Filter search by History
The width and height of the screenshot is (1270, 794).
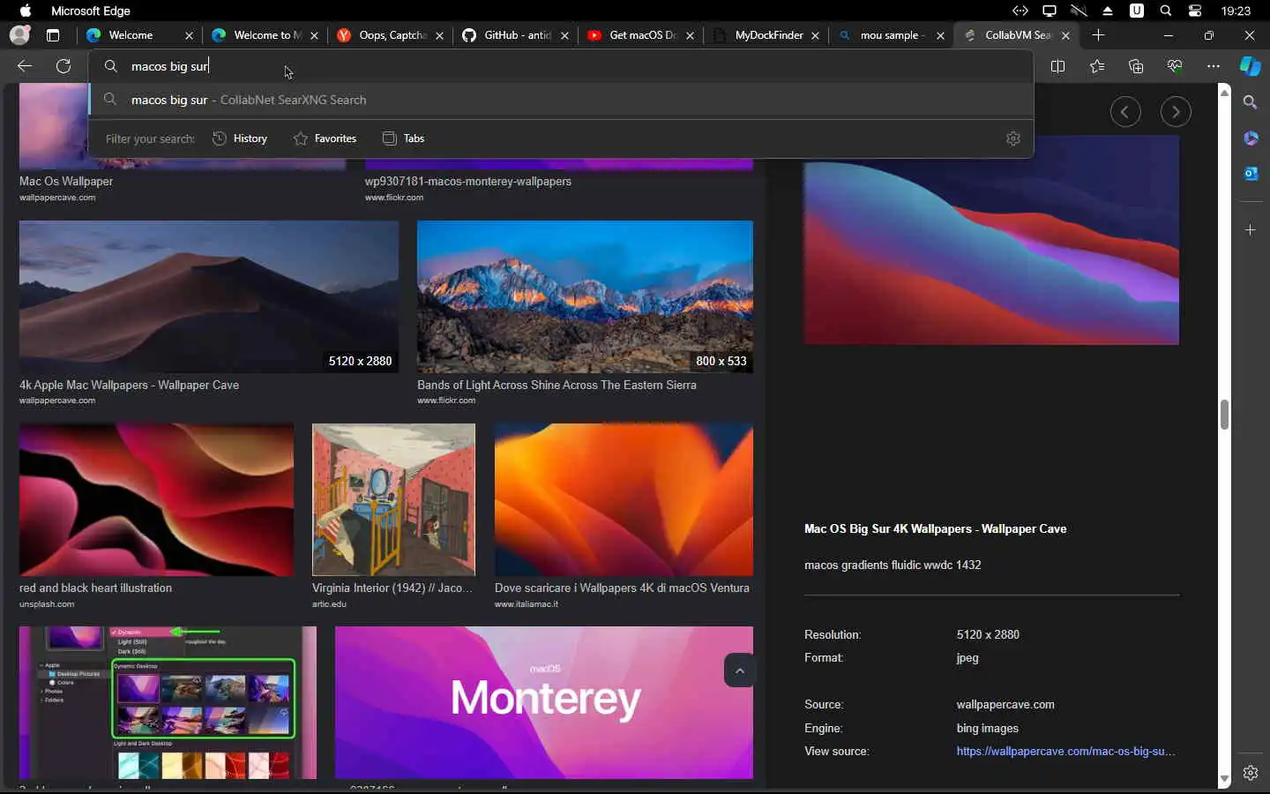[240, 139]
